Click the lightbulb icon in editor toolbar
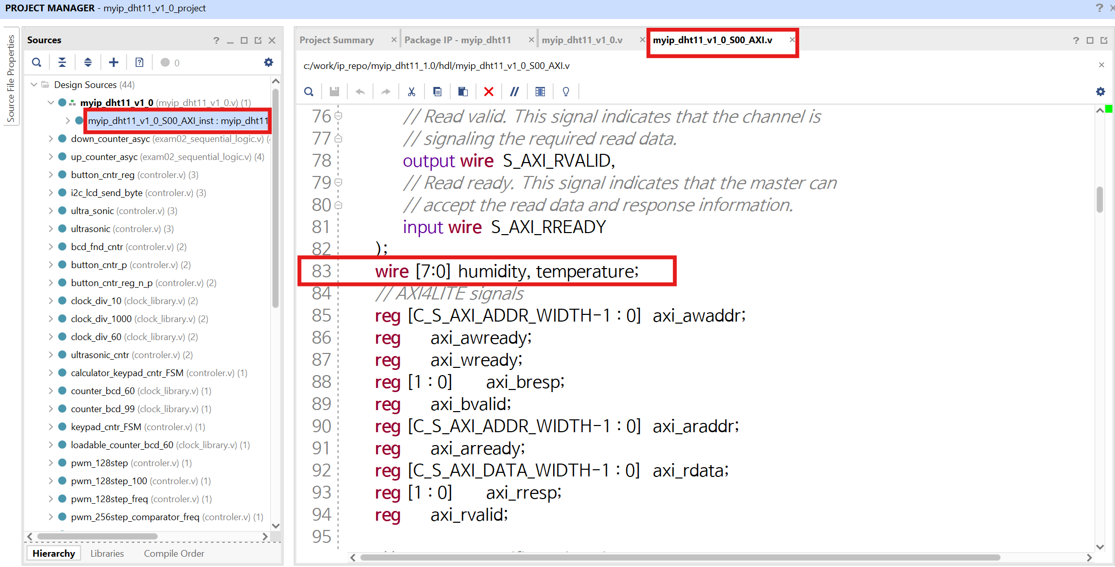 pos(566,92)
